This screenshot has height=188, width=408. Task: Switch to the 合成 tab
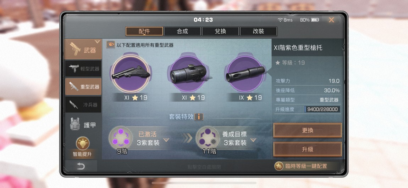pos(182,32)
